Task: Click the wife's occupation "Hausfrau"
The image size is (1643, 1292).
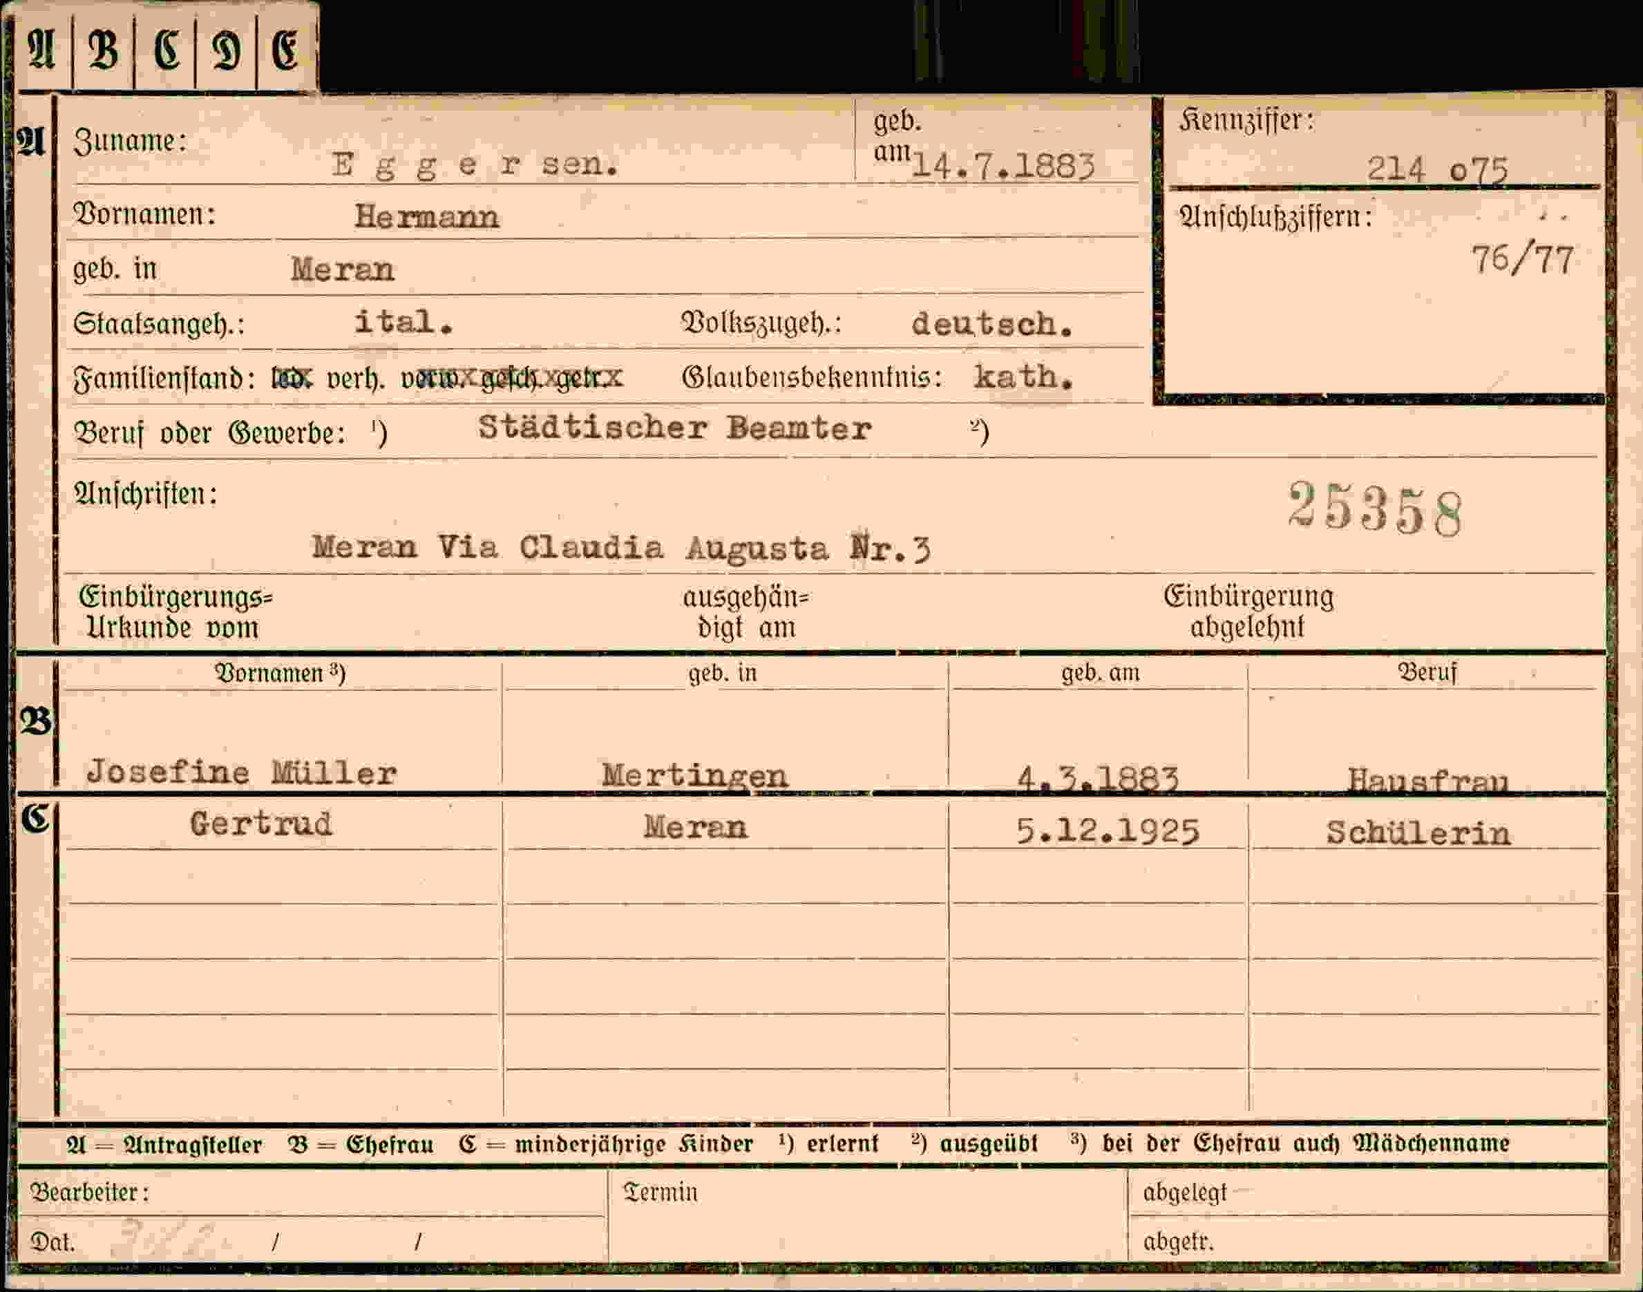Action: pos(1427,780)
